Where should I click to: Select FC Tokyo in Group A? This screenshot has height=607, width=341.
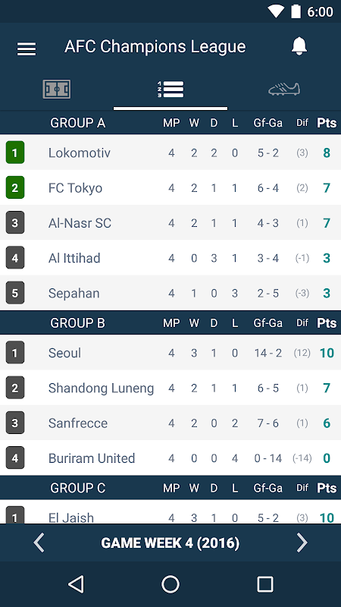tap(170, 187)
